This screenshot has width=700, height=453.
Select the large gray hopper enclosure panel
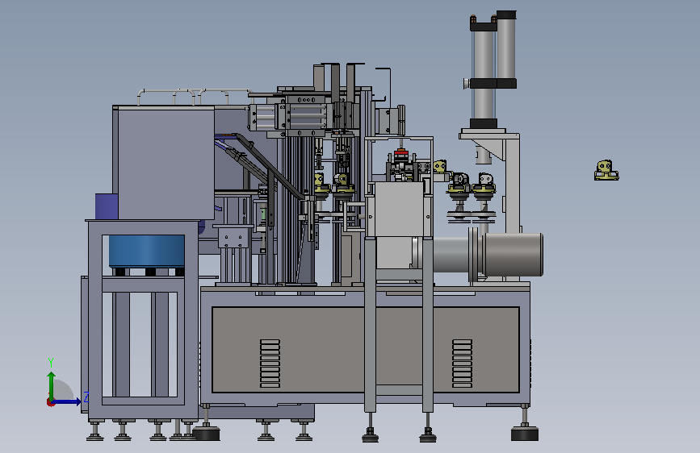click(166, 163)
